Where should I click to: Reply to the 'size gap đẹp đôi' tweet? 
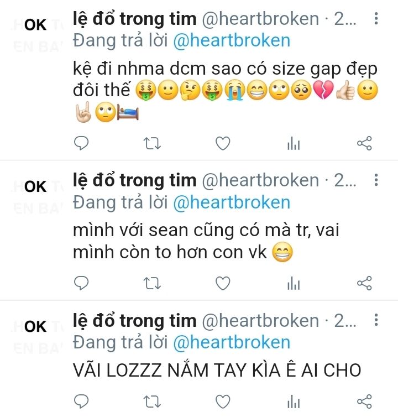point(81,143)
